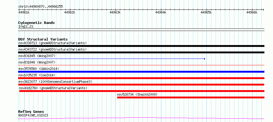Open variant label nsv4343722 (gnomADStructuralVariants)
Viewport: 273px width, 122px height.
point(52,49)
